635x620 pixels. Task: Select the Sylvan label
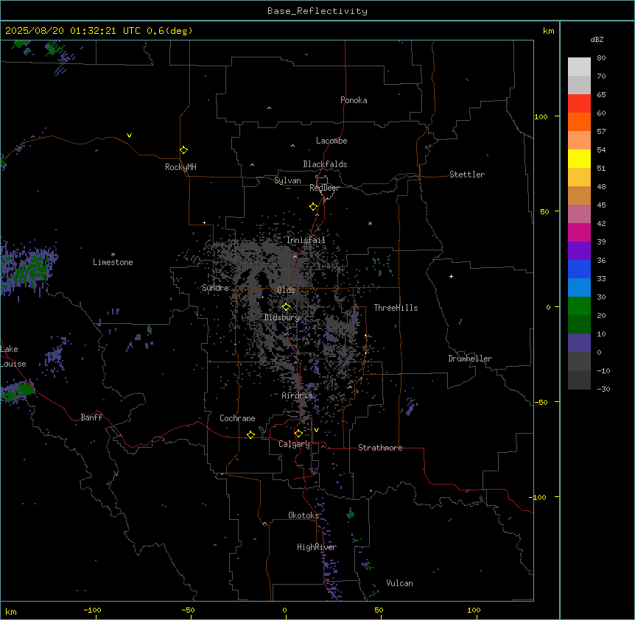point(287,180)
